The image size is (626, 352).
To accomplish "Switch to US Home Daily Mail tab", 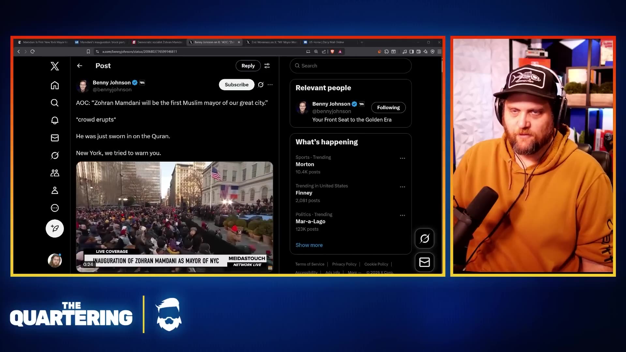I will 326,42.
